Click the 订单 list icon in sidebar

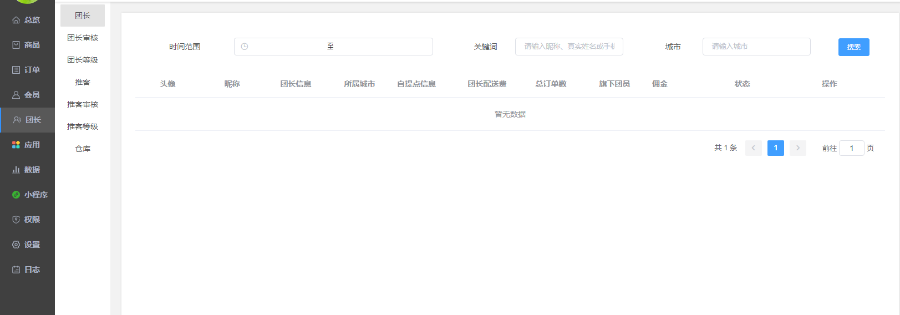(16, 70)
